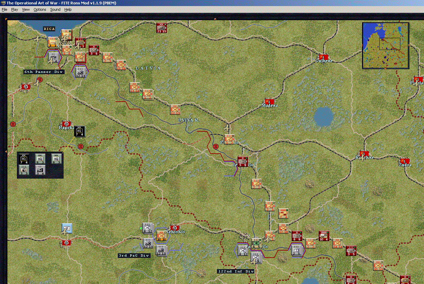Click the 'RIGA' city label

49,29
